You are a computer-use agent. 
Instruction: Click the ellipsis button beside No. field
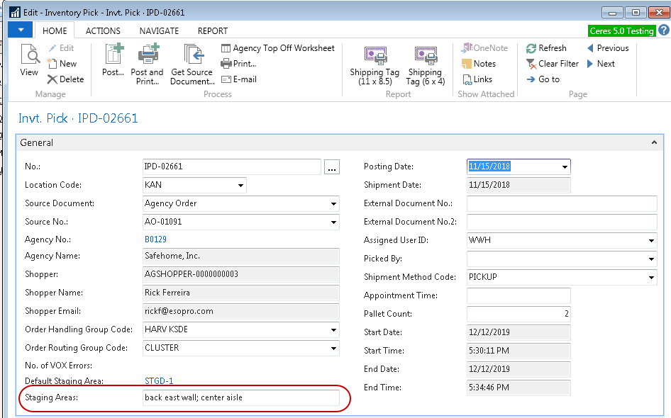(x=332, y=167)
